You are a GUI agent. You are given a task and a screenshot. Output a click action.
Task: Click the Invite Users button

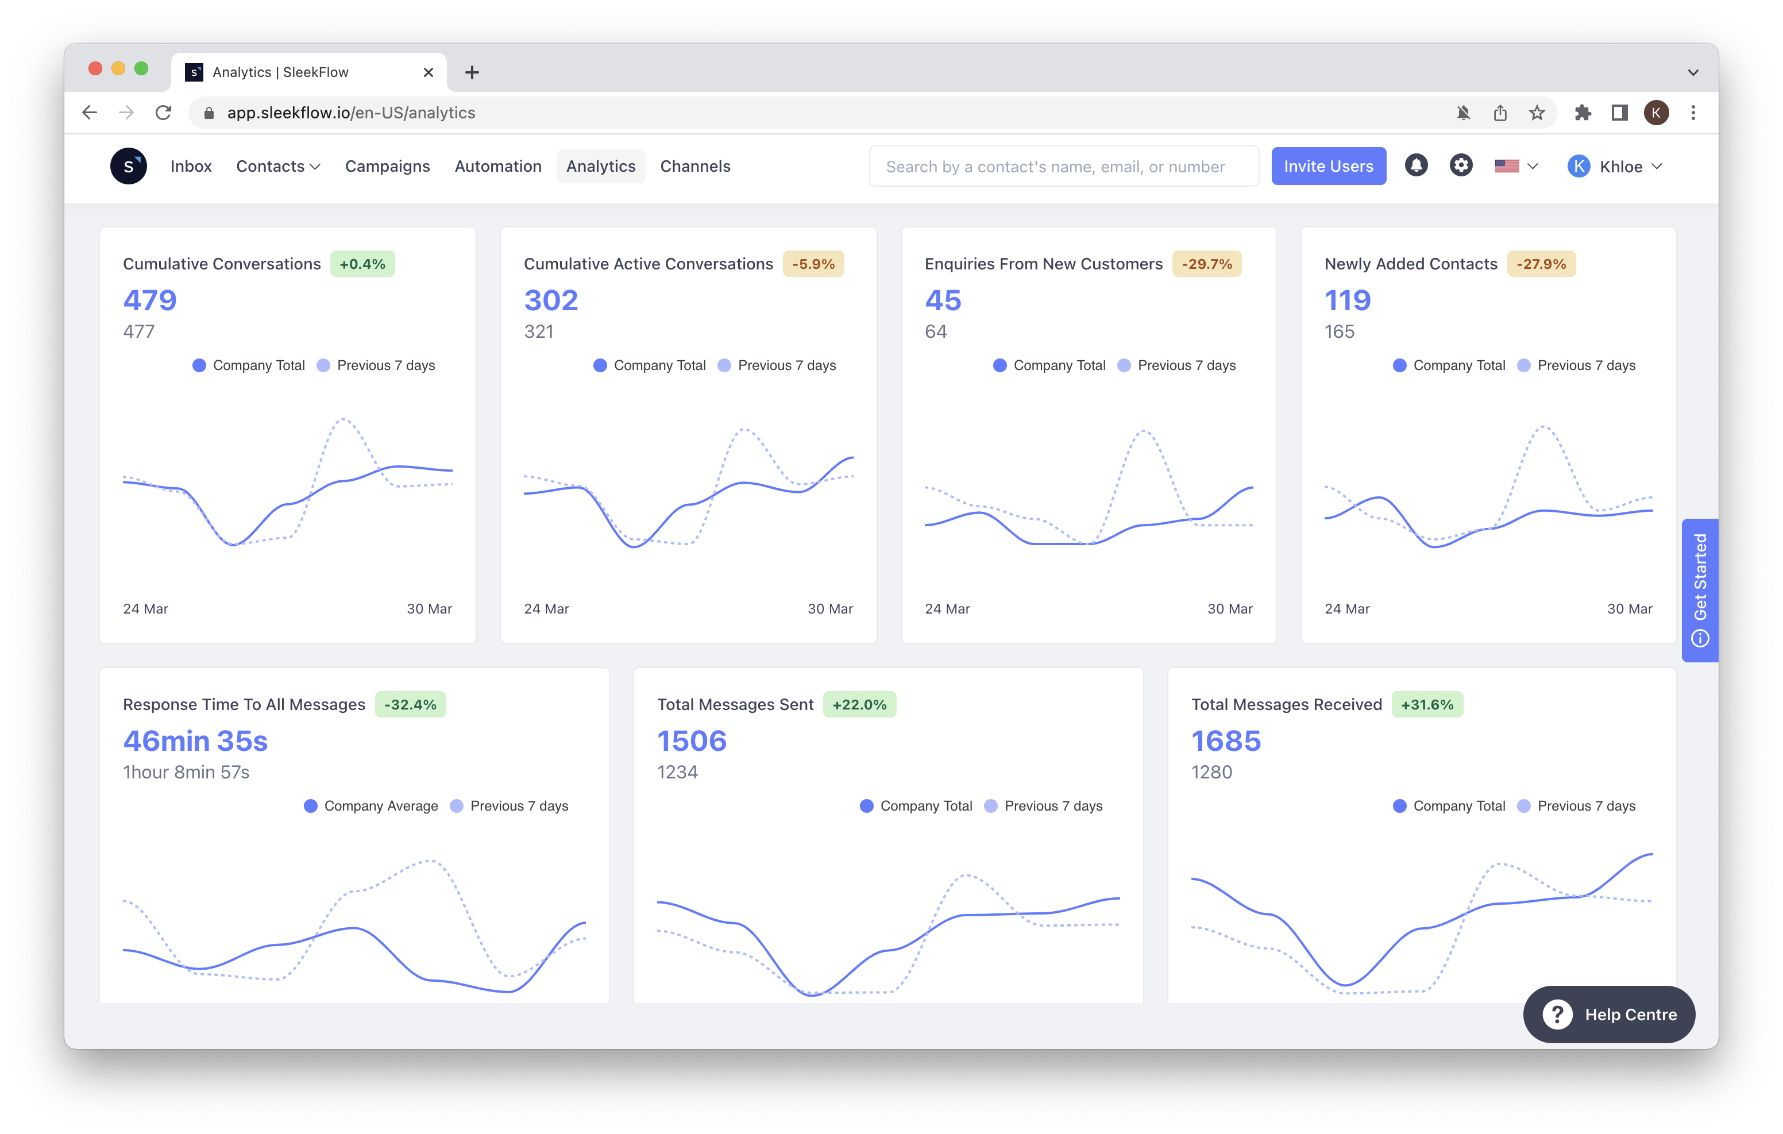point(1327,166)
